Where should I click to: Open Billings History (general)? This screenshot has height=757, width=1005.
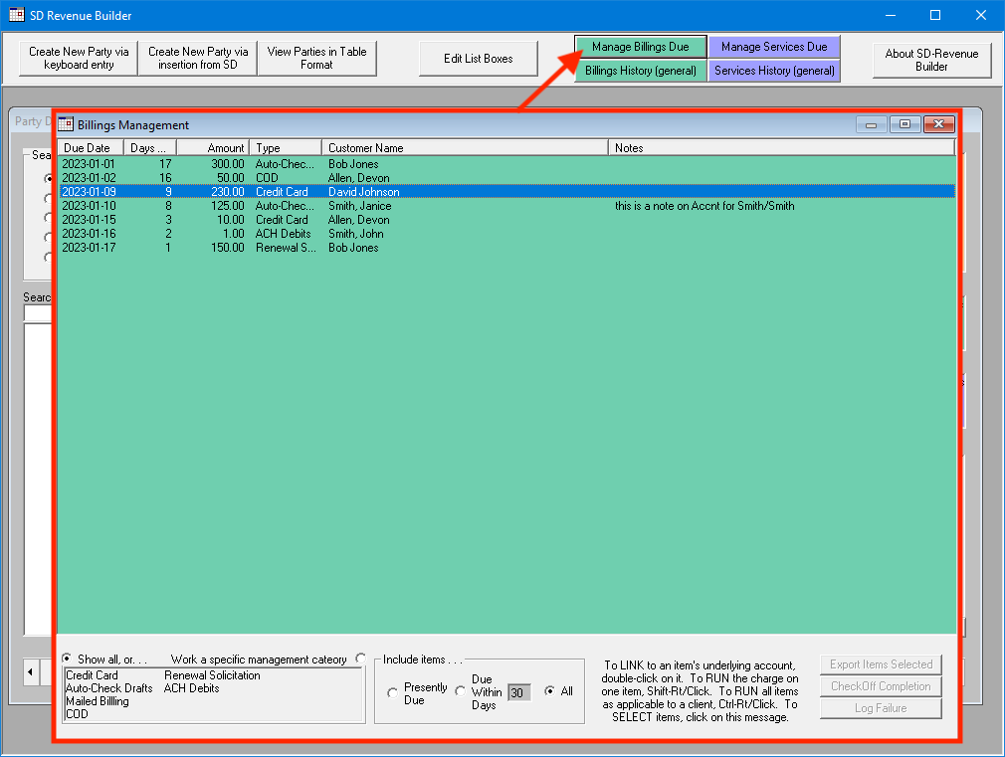640,72
